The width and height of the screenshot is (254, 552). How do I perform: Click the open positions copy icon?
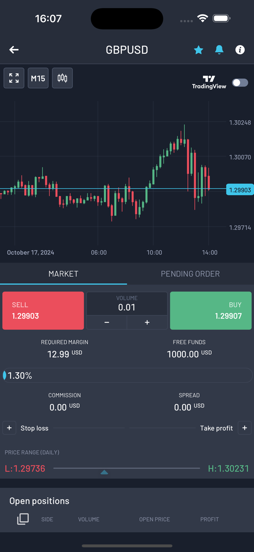(x=23, y=519)
